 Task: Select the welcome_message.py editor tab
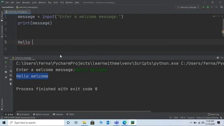[17, 12]
